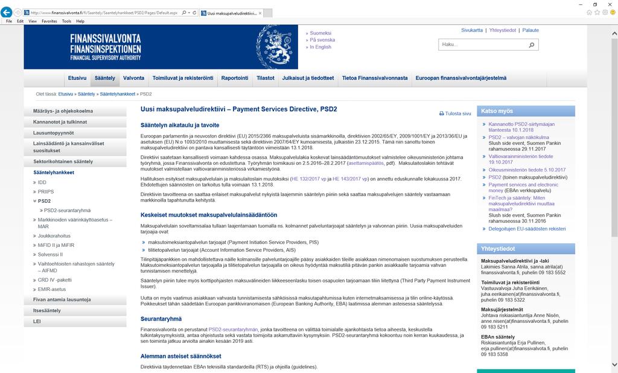Open Euroopan finanssivalvontajärjestelmä navigation tab

coord(460,78)
